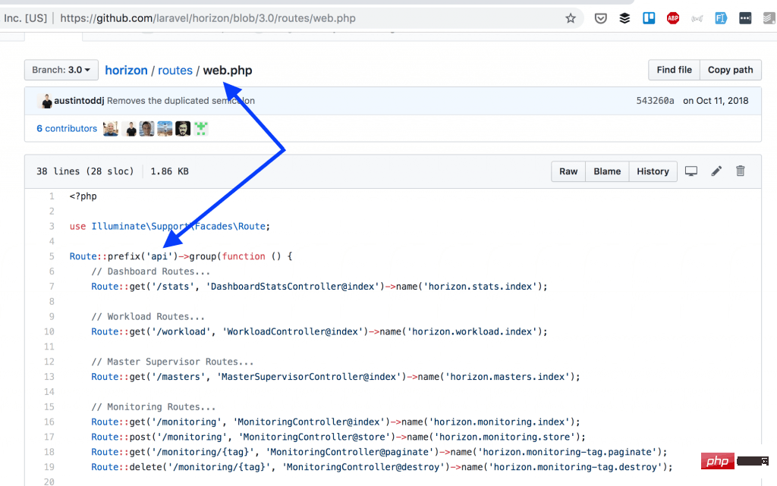Image resolution: width=777 pixels, height=486 pixels.
Task: Click the 'horizon.stats.index' route name
Action: click(480, 287)
